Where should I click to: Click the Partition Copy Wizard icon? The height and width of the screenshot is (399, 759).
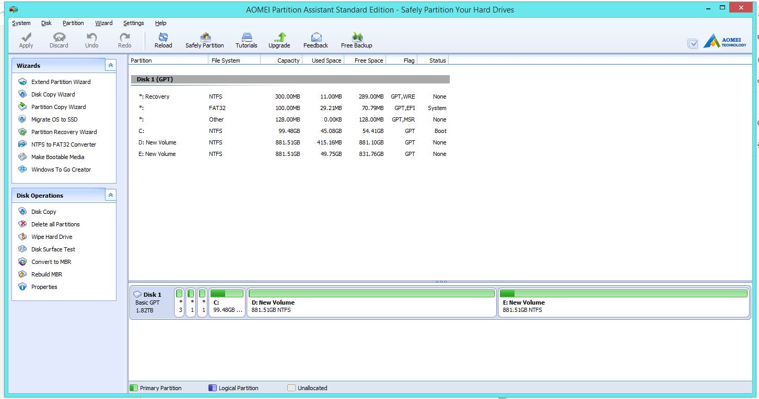point(22,107)
